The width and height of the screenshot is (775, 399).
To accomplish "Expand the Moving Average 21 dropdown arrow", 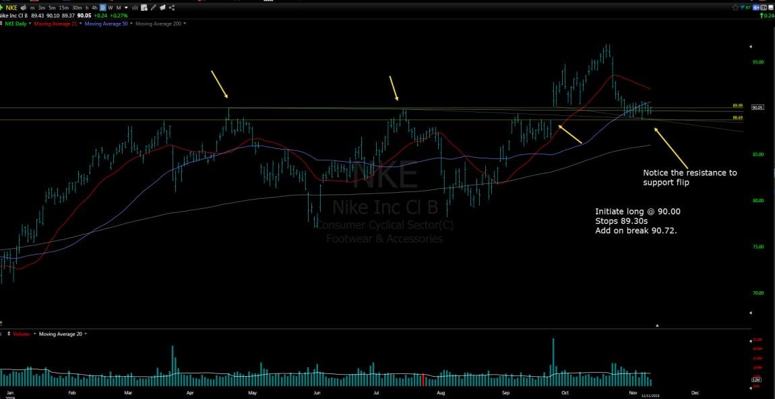I will point(81,24).
